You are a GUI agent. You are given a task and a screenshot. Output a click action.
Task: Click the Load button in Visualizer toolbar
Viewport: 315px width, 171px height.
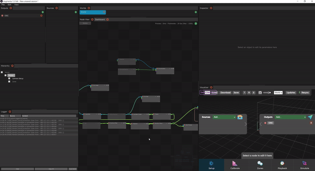(x=215, y=93)
